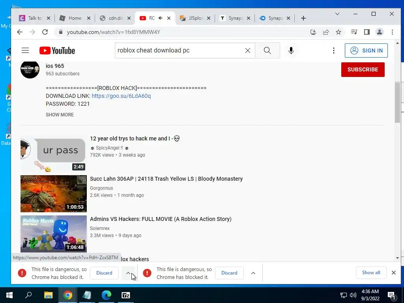Show all downloads

click(x=371, y=273)
